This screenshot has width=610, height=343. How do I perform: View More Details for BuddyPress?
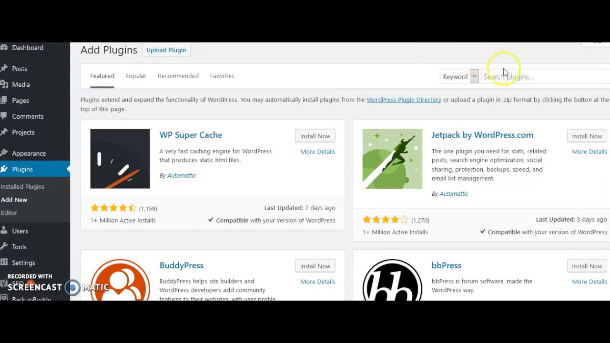(x=318, y=282)
